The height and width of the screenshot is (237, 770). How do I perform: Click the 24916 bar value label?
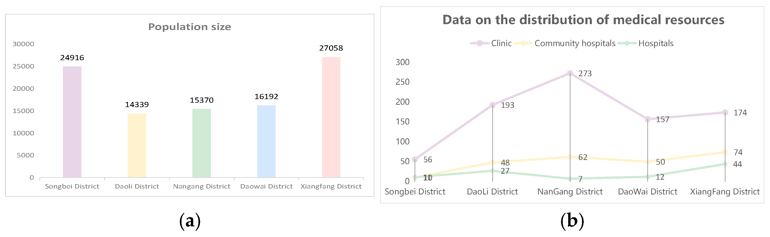(x=72, y=58)
